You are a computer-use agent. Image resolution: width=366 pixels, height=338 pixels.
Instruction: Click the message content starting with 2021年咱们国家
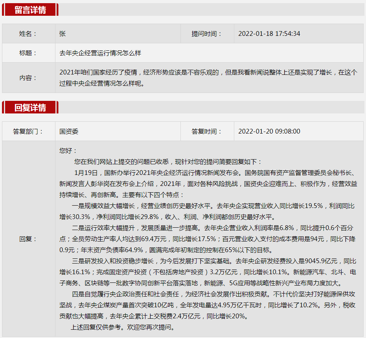(208, 78)
